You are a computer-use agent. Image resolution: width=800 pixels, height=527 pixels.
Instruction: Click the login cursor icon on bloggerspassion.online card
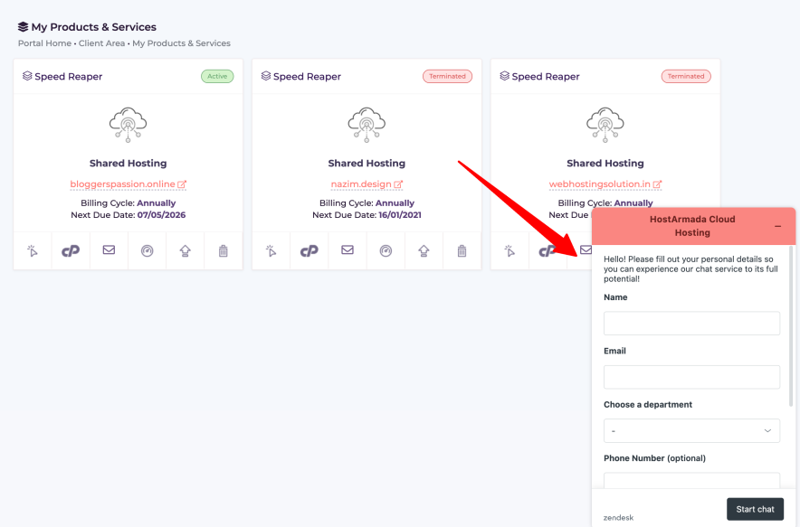coord(33,250)
